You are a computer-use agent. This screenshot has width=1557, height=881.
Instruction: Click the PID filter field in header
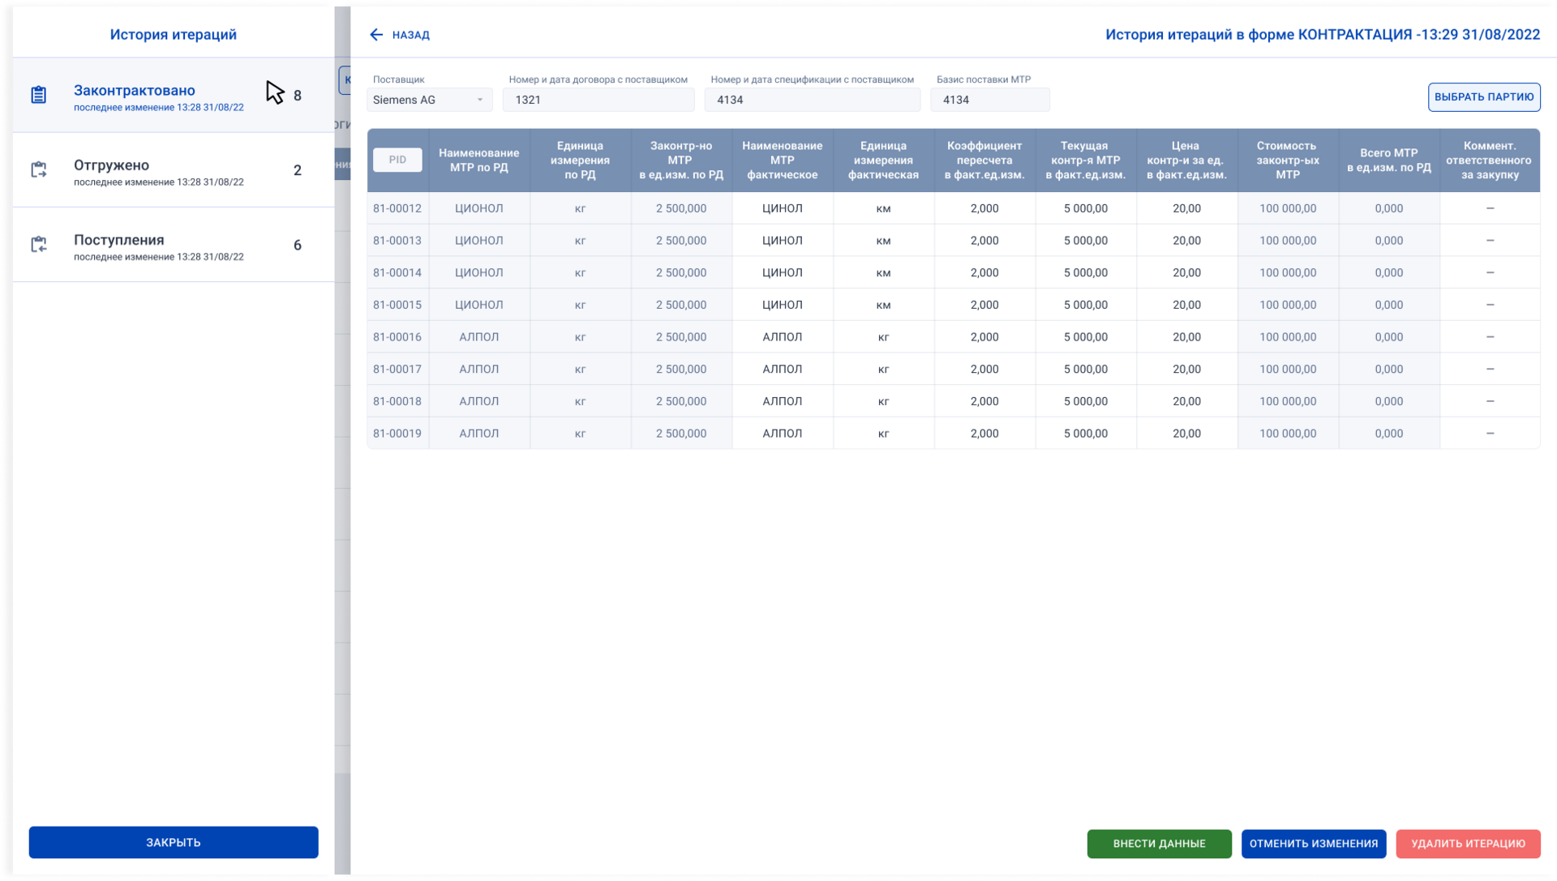(397, 160)
